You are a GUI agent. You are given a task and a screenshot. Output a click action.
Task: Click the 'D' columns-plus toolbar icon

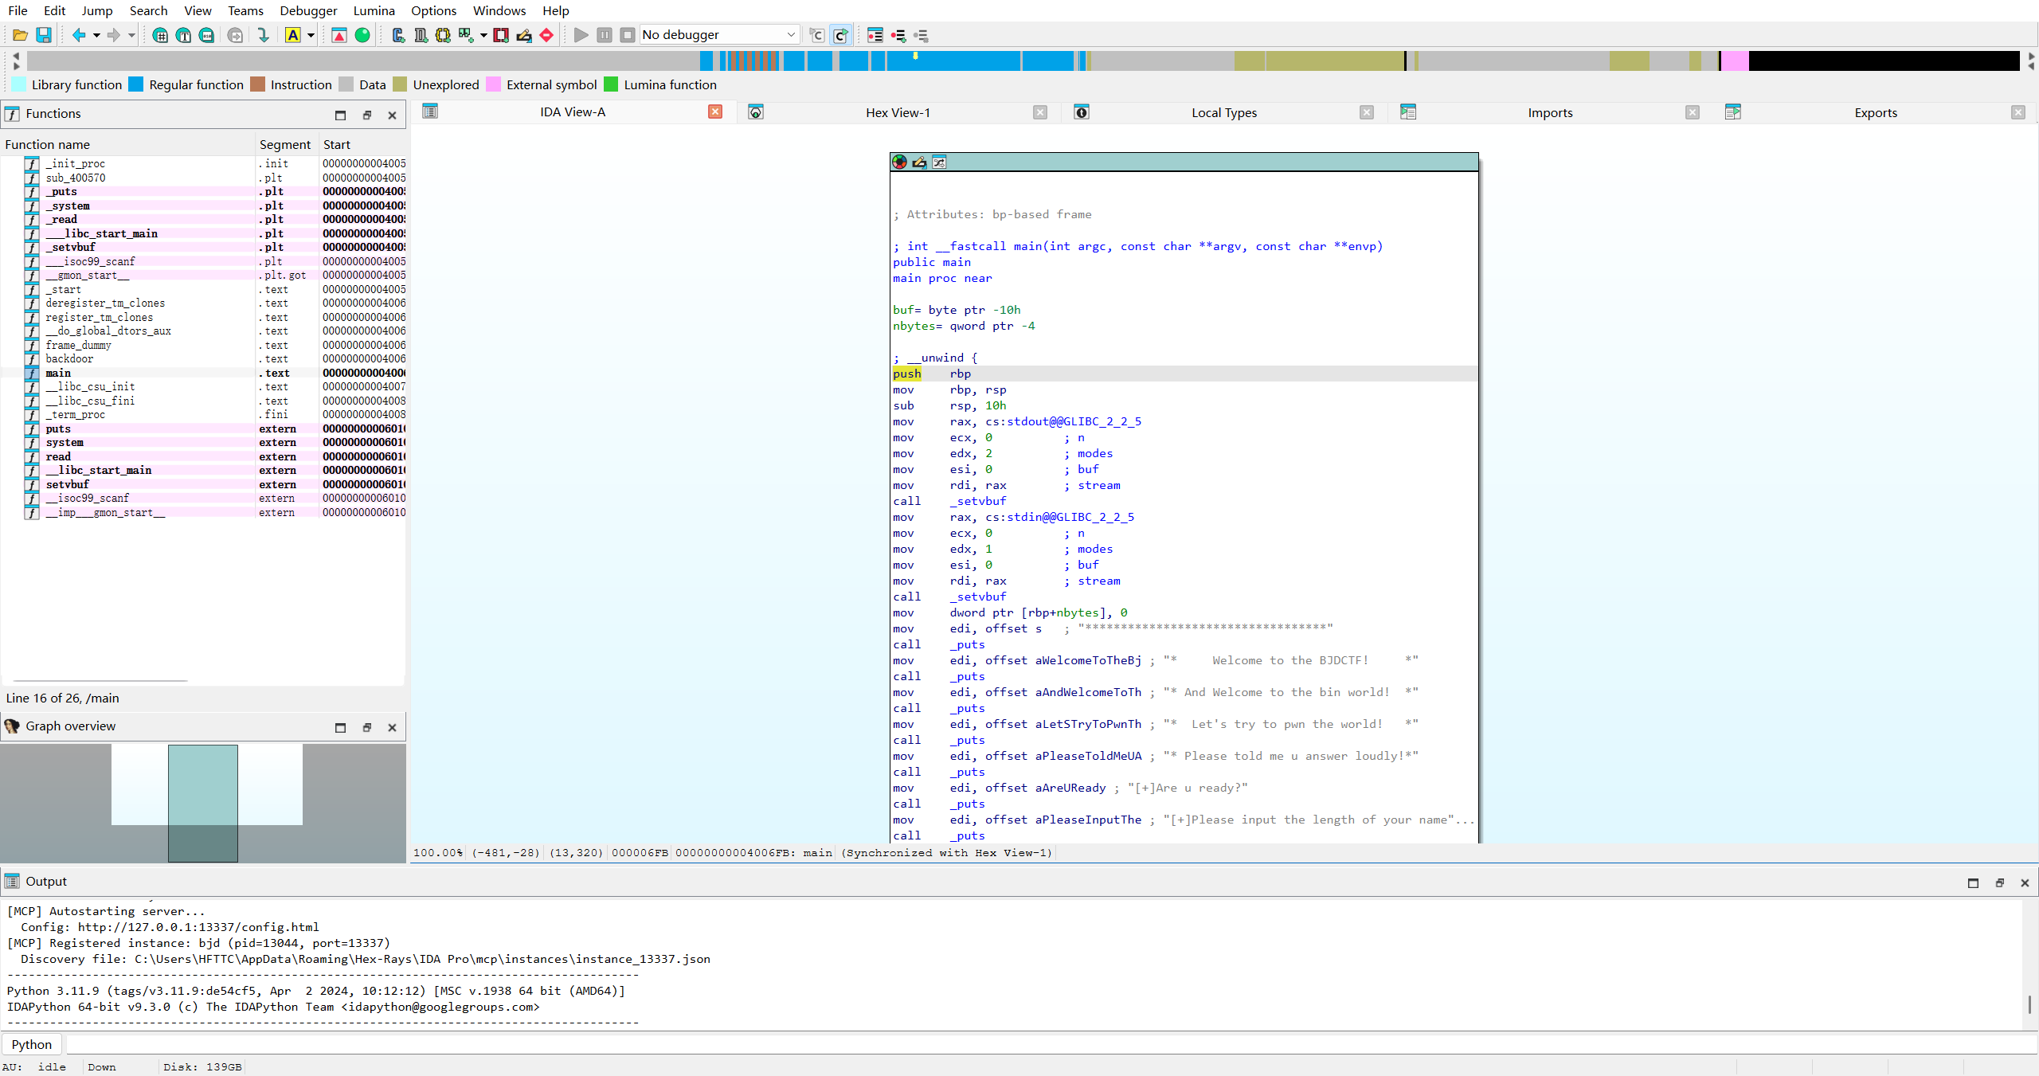421,35
